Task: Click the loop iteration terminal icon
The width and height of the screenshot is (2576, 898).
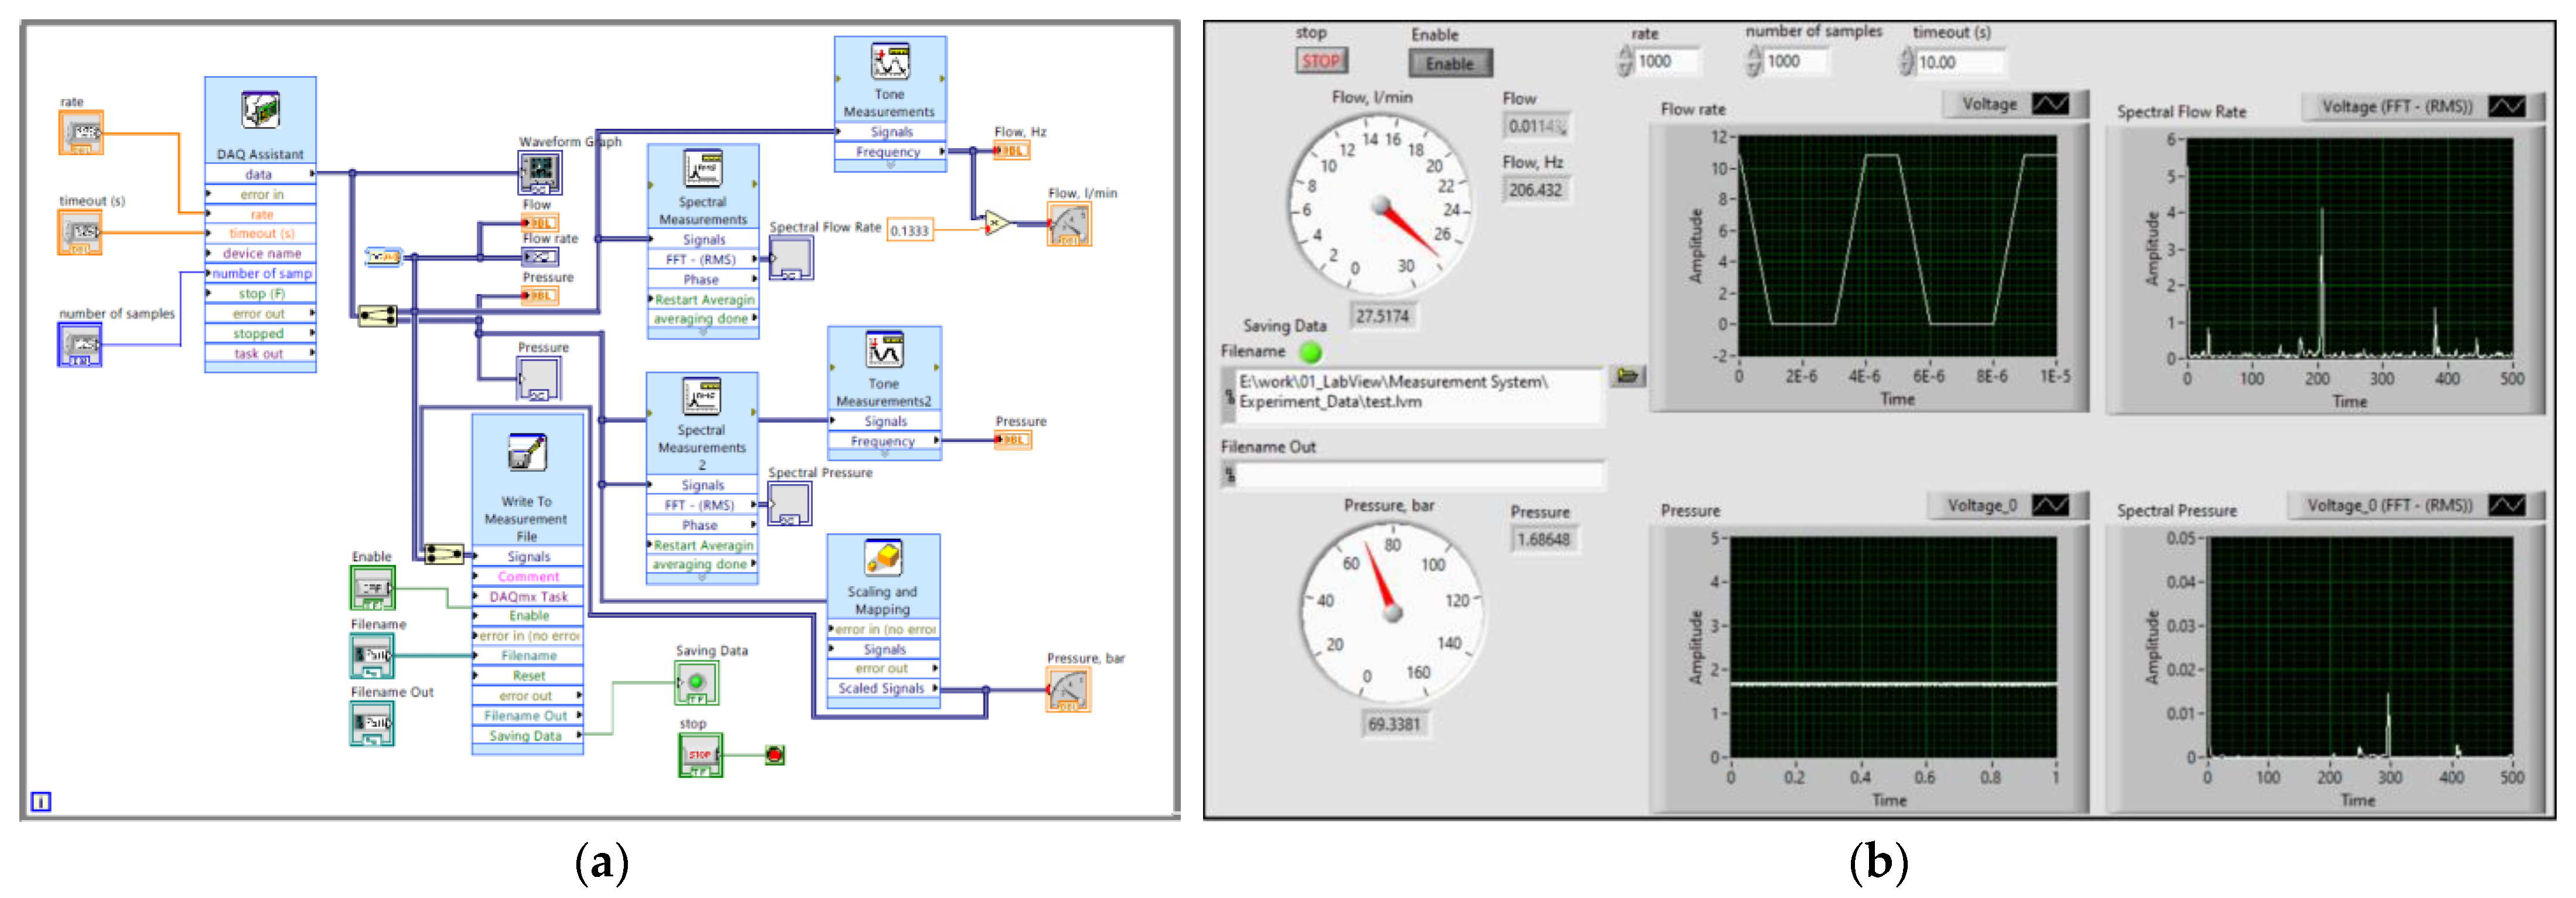Action: (41, 802)
